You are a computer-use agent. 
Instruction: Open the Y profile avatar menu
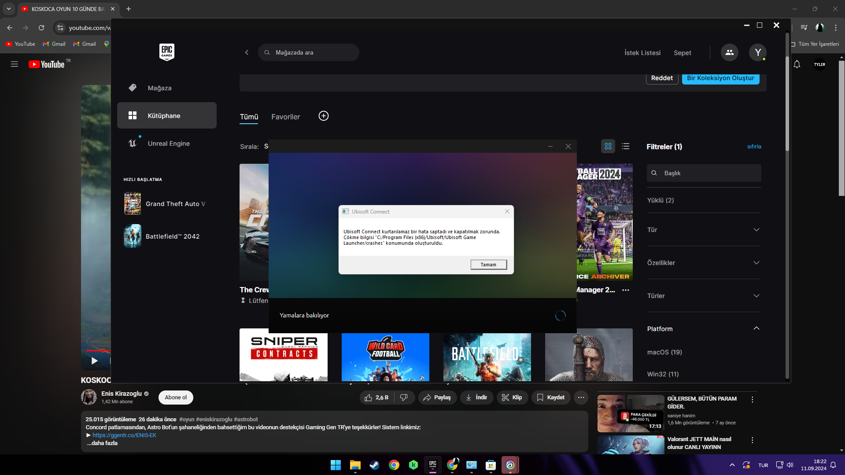(757, 52)
